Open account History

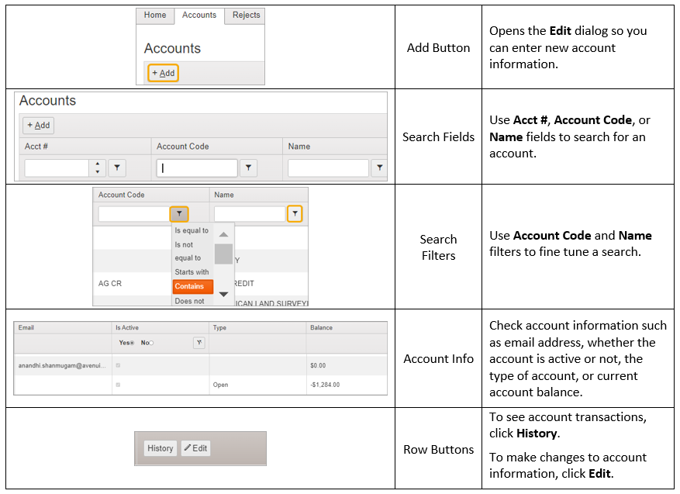click(161, 448)
